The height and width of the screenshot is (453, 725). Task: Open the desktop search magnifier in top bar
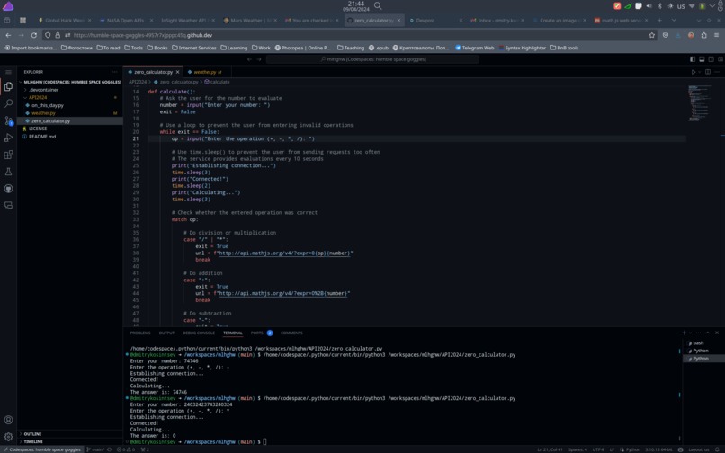tap(378, 6)
